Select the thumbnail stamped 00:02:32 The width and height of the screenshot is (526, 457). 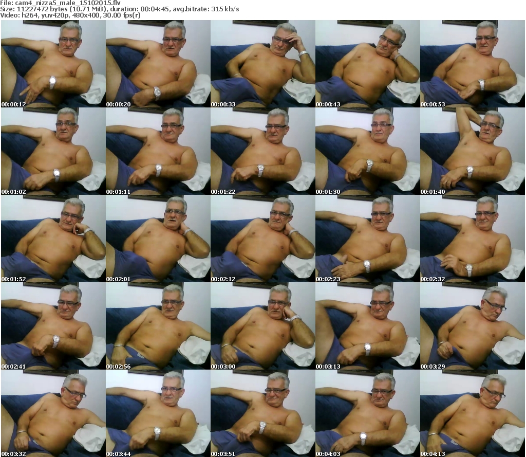pyautogui.click(x=473, y=239)
